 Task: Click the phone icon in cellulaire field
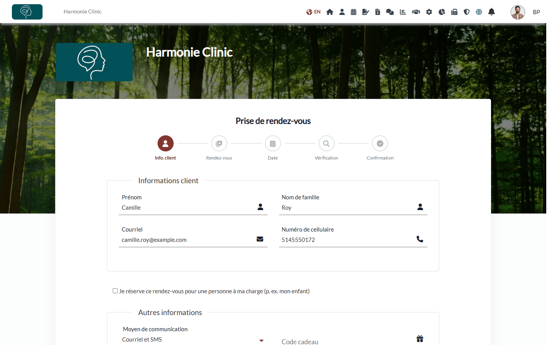(420, 239)
